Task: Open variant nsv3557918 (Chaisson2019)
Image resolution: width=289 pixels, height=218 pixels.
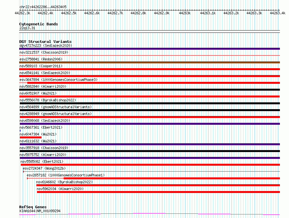Action: (44, 148)
